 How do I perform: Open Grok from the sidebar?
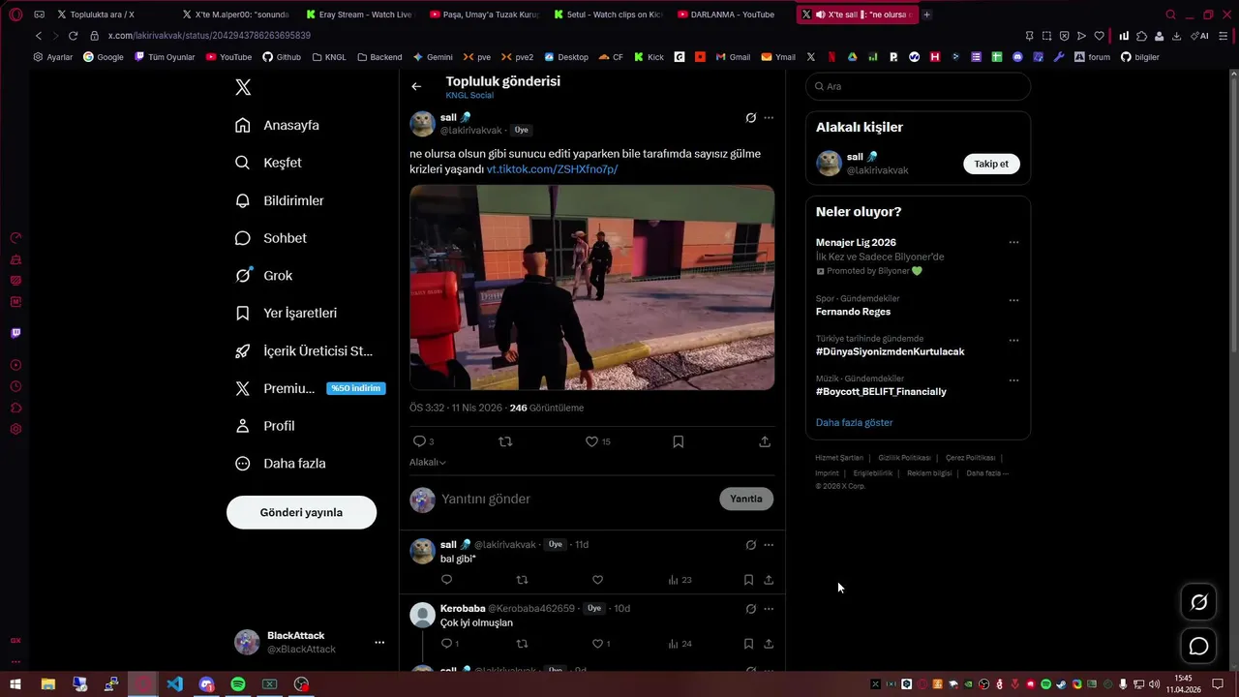point(263,276)
